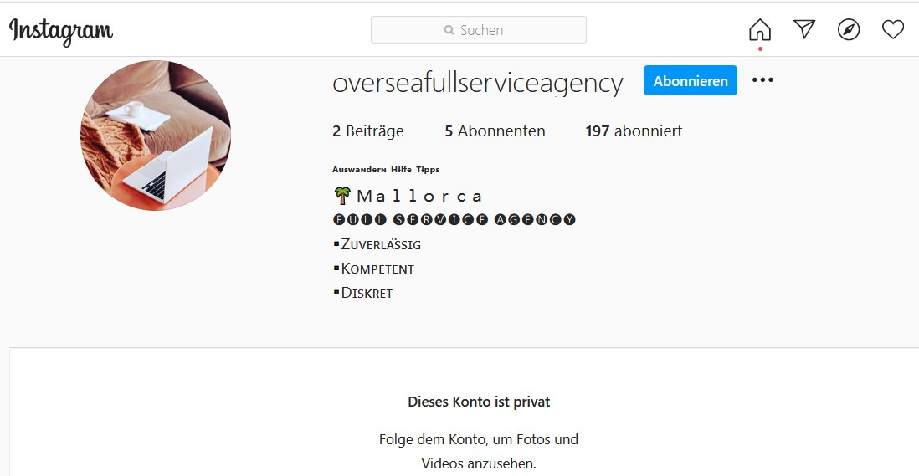
Task: Click the Auswandern Hilfe Tipps name line
Action: [386, 170]
